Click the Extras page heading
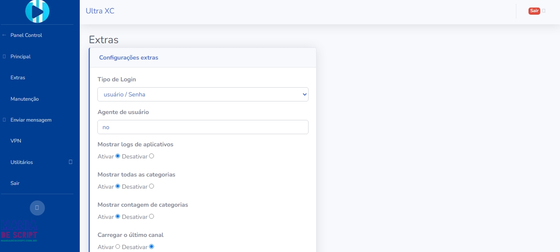560x252 pixels. (x=104, y=40)
